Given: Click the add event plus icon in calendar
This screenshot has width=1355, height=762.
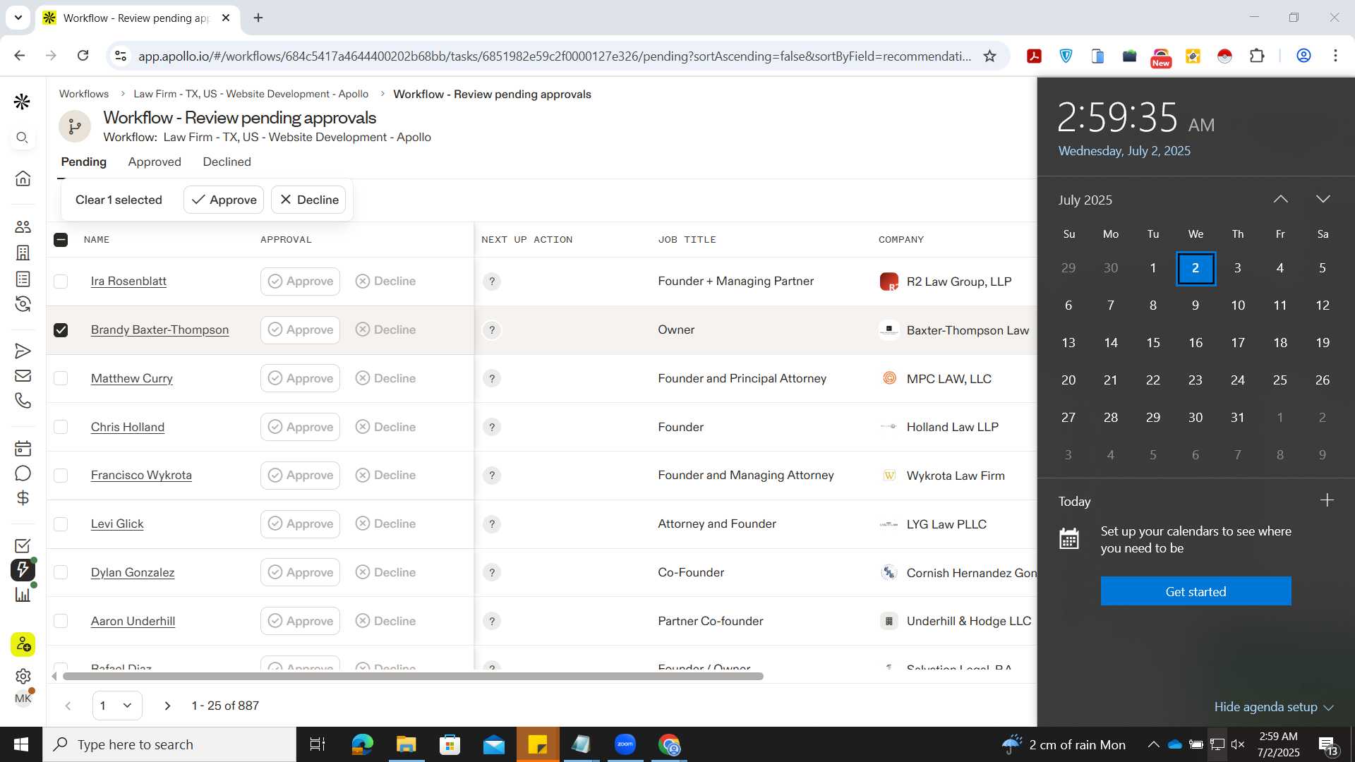Looking at the screenshot, I should pos(1327,500).
